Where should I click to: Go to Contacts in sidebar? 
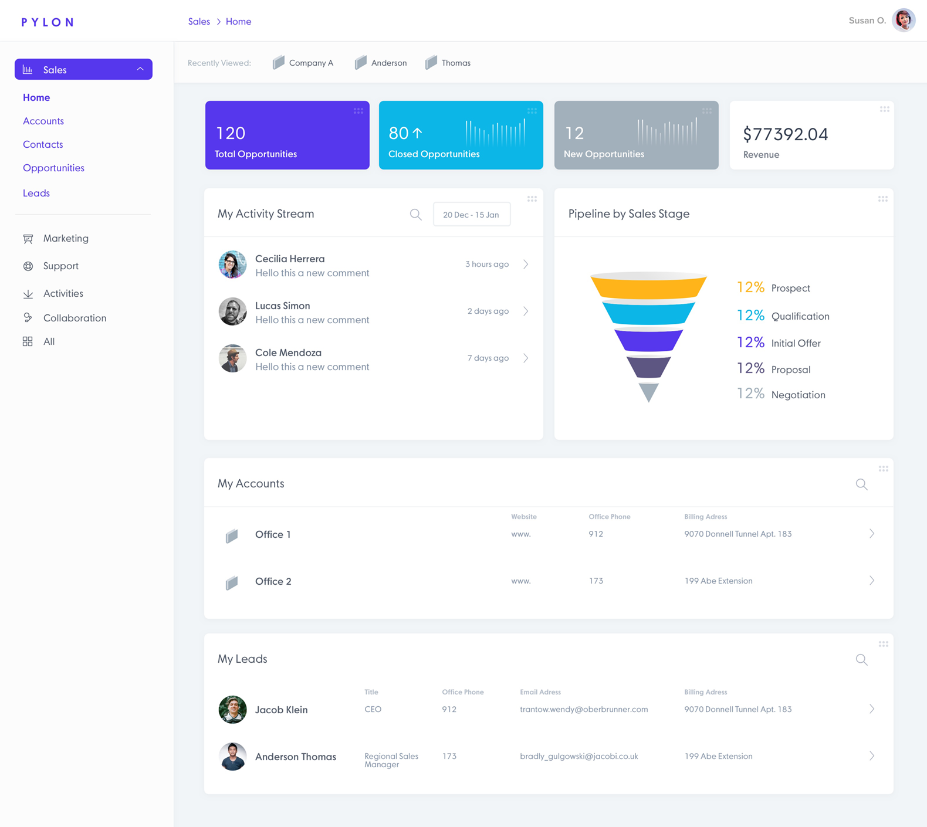pyautogui.click(x=43, y=144)
